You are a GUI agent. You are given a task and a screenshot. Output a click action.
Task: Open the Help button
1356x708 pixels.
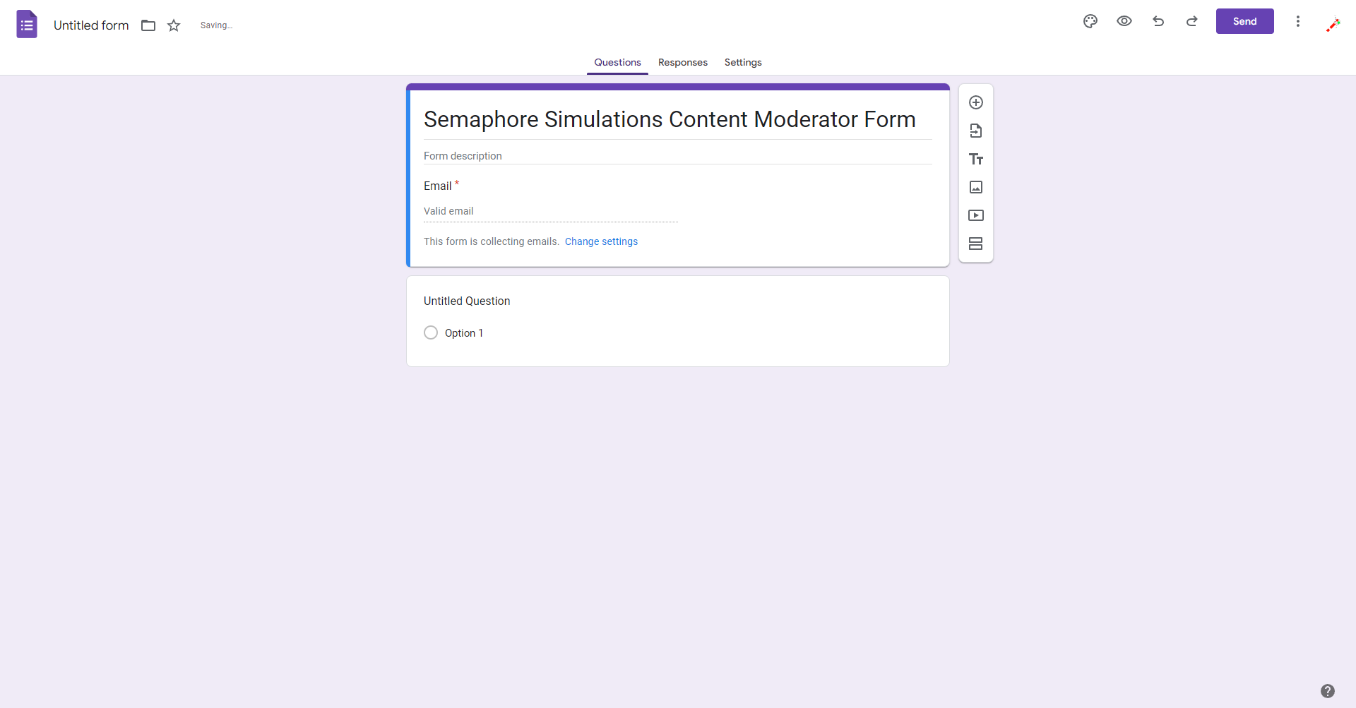tap(1328, 691)
